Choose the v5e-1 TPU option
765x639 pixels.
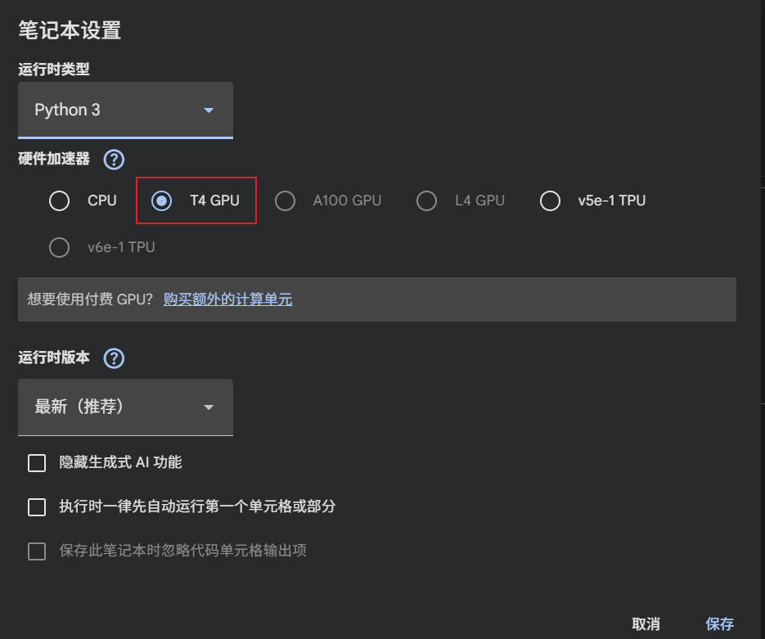(550, 200)
